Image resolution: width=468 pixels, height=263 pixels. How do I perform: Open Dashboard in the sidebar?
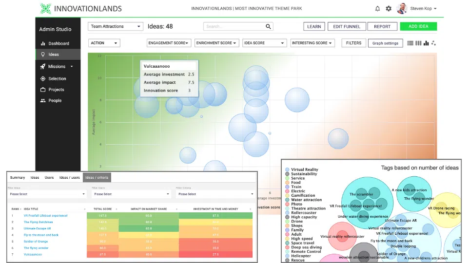[58, 43]
